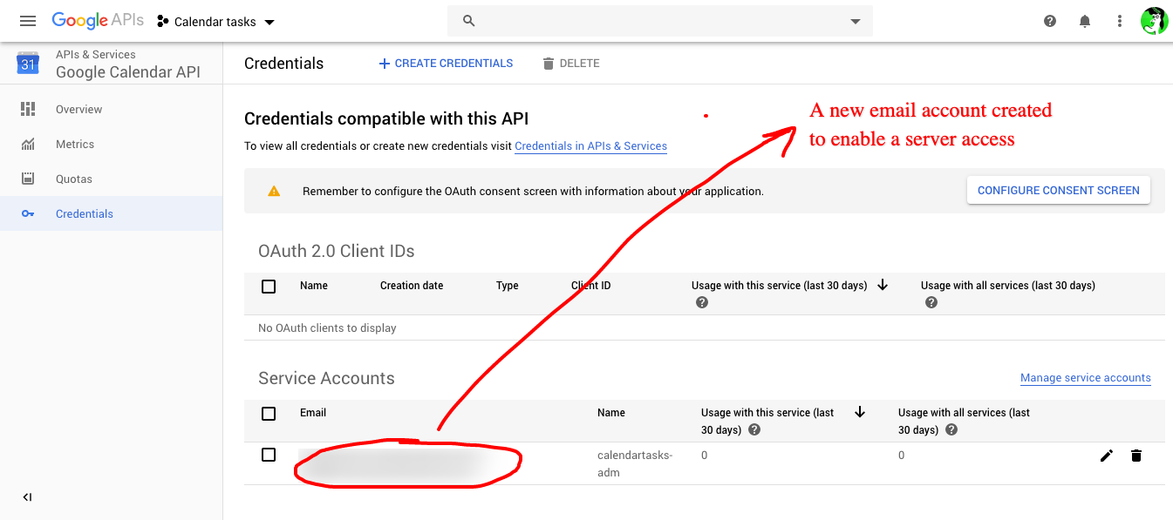Open help for Service Accounts usage with this service
Image resolution: width=1173 pixels, height=520 pixels.
(x=754, y=430)
